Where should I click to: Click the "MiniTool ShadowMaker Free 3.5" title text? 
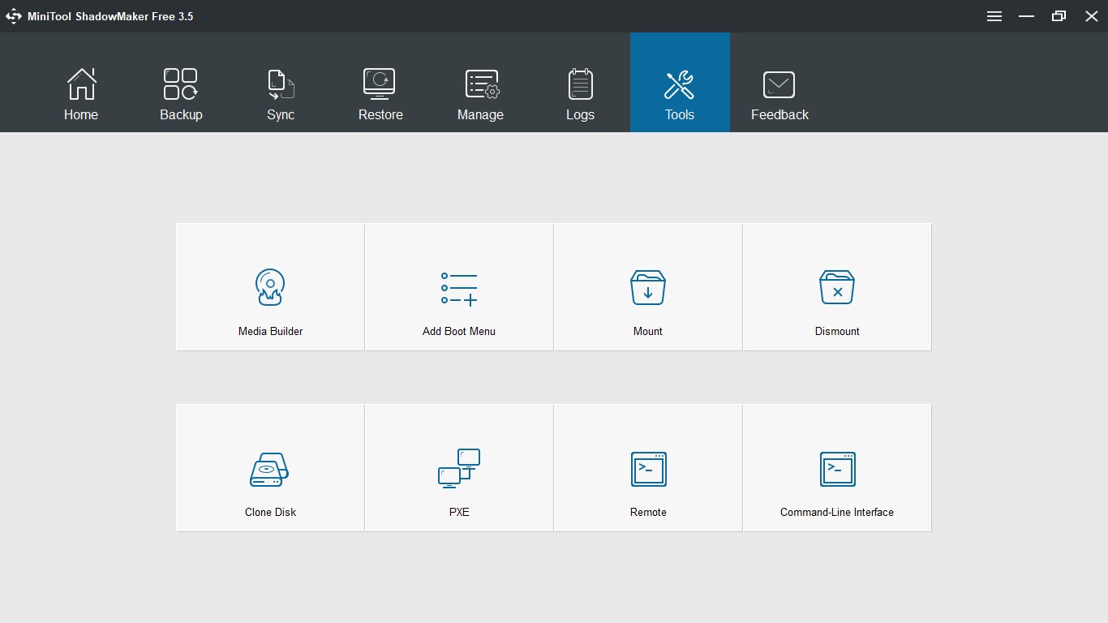[x=110, y=16]
